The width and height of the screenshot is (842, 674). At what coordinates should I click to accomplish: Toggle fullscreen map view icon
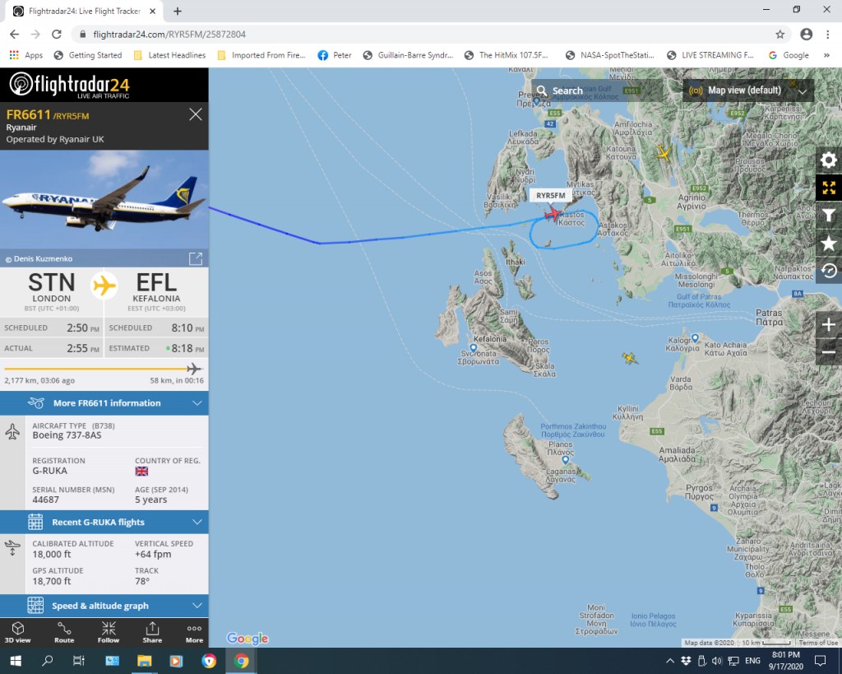point(829,188)
